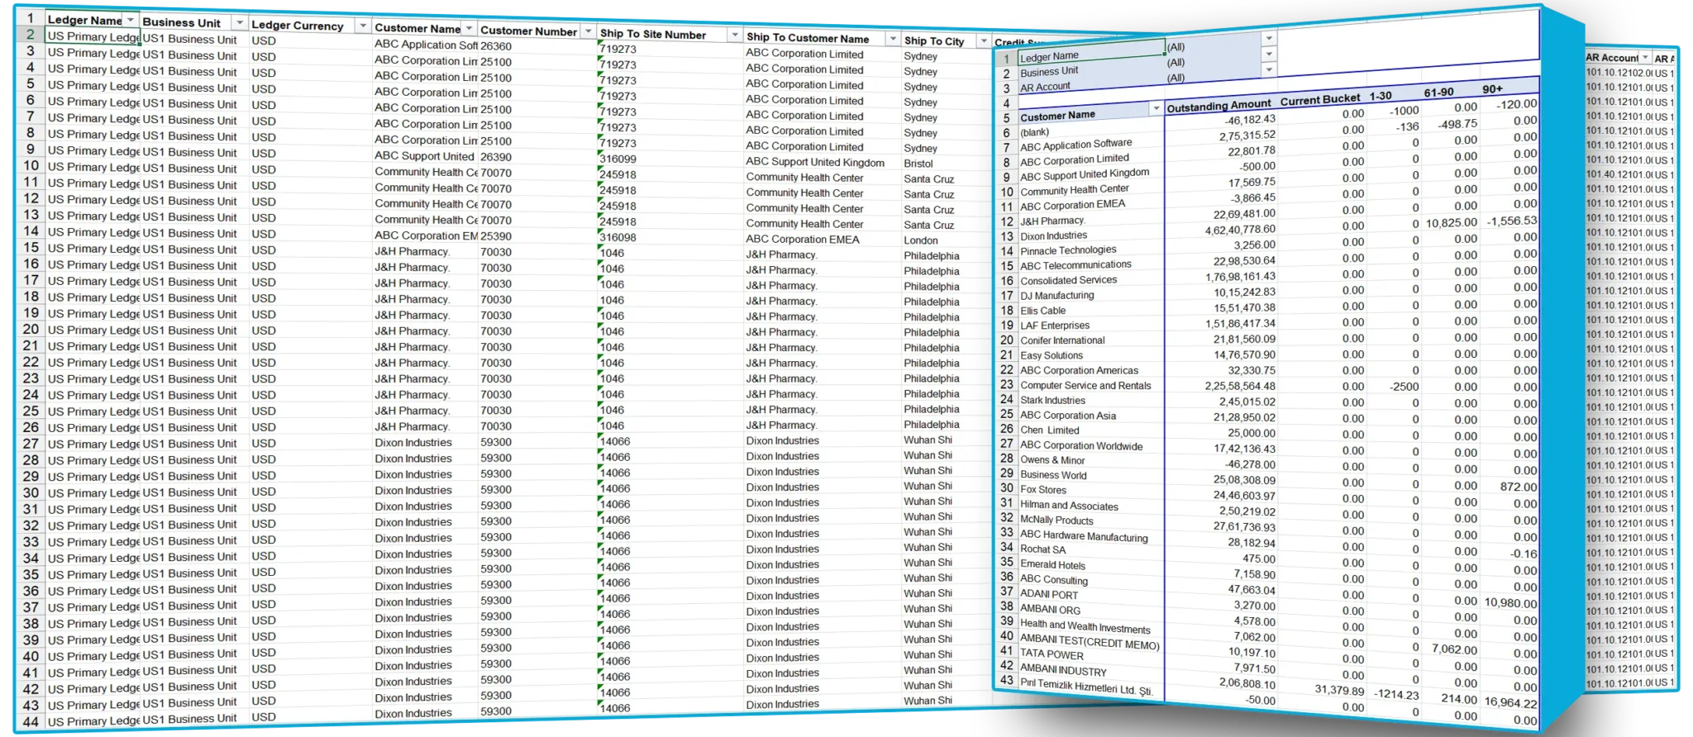The height and width of the screenshot is (737, 1693).
Task: Click the Customer Number column filter arrow
Action: click(588, 31)
